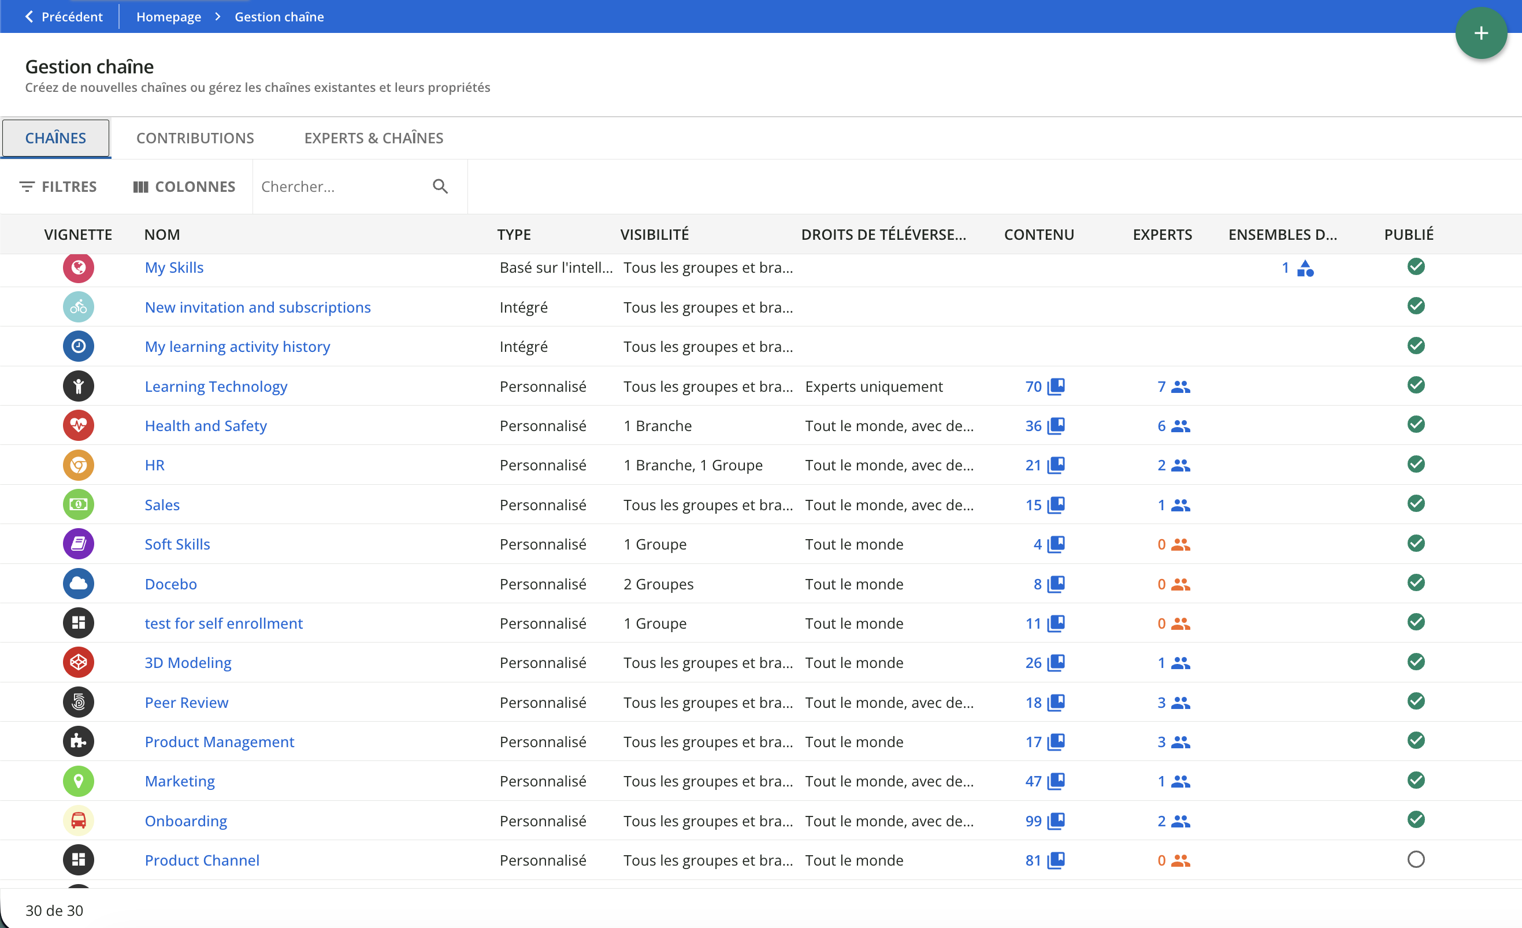
Task: Open the Filtres filter panel
Action: 59,186
